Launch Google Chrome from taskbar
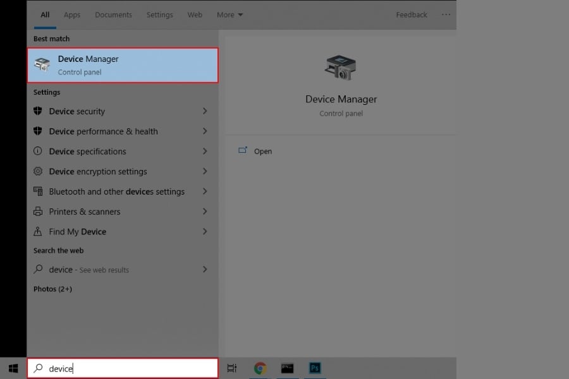Screen dimensions: 569x379 pos(260,368)
